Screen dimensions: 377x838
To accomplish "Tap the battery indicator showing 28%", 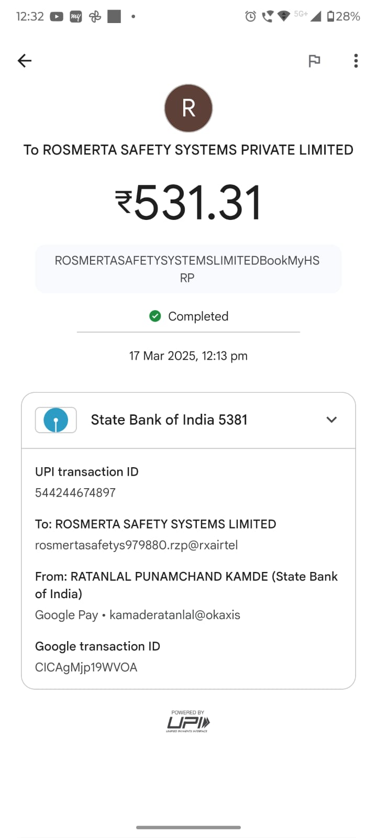I will [x=343, y=17].
